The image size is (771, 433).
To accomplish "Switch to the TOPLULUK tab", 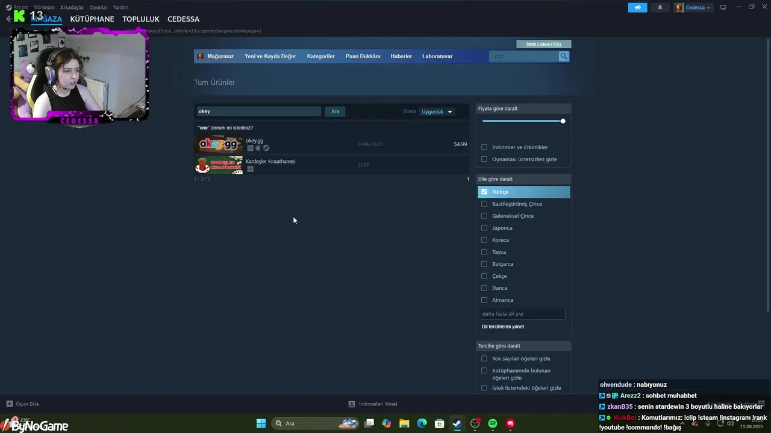I will click(x=141, y=19).
